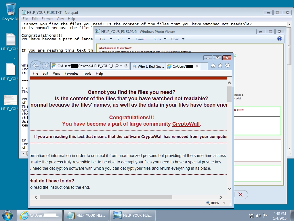
Task: Open the Internet Explorer Tools gear icon
Action: click(227, 66)
